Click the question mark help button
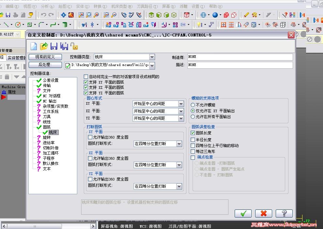 (284, 213)
